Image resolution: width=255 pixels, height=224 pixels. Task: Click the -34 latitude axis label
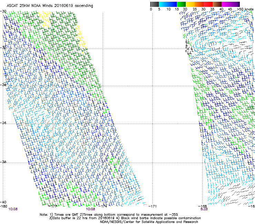3,85
